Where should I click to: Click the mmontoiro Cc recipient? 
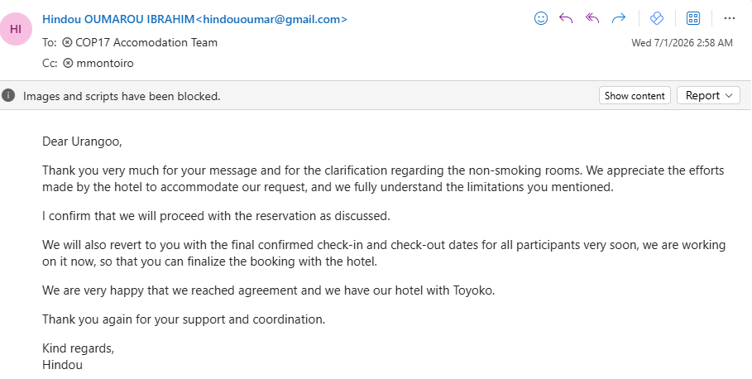click(105, 63)
